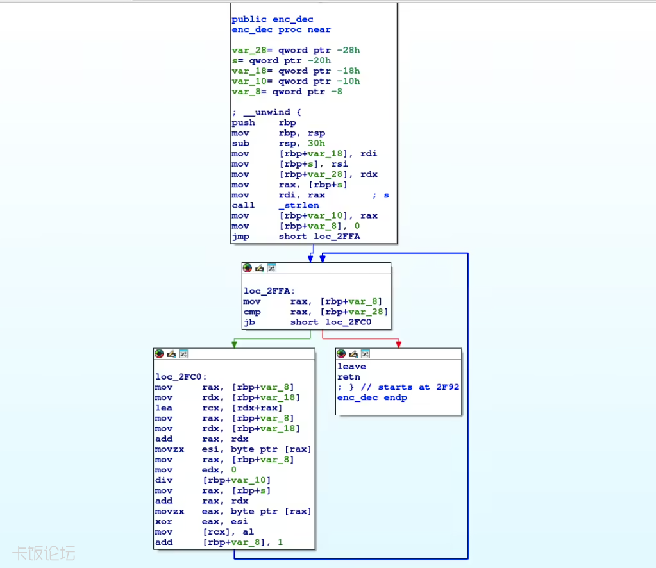656x568 pixels.
Task: Select the 'enc_dec endp' line
Action: [372, 397]
